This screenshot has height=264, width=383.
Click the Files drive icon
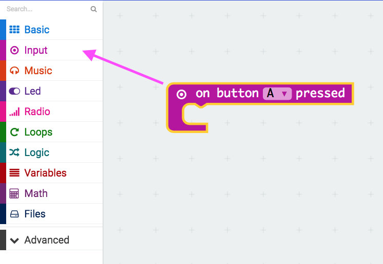coord(14,214)
